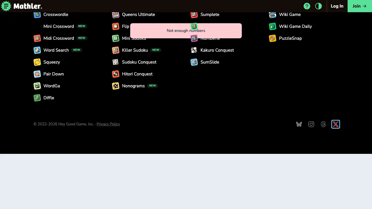The height and width of the screenshot is (209, 372).
Task: Click the SumSlide text link
Action: pyautogui.click(x=210, y=62)
